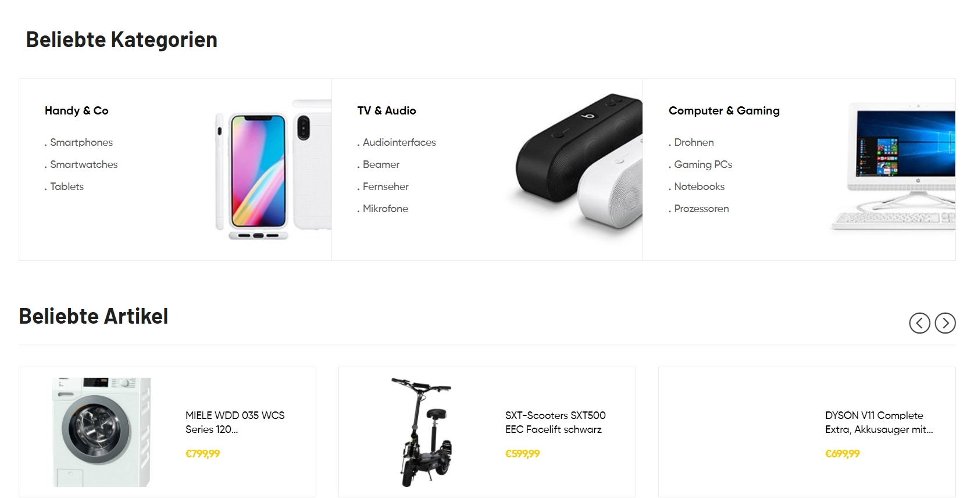Click the next arrow in Beliebte Artikel
Image resolution: width=978 pixels, height=498 pixels.
pyautogui.click(x=945, y=323)
